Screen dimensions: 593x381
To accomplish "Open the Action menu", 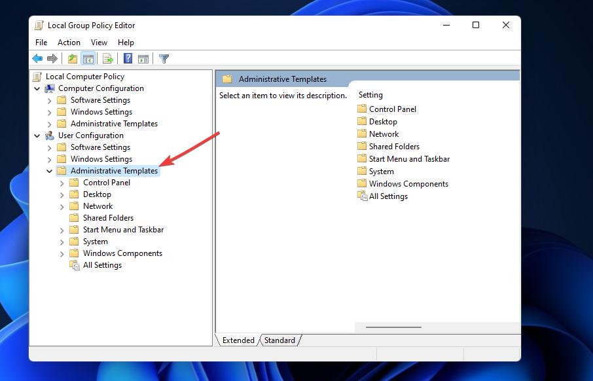I will [x=69, y=43].
